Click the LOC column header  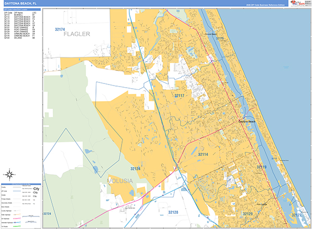point(34,13)
